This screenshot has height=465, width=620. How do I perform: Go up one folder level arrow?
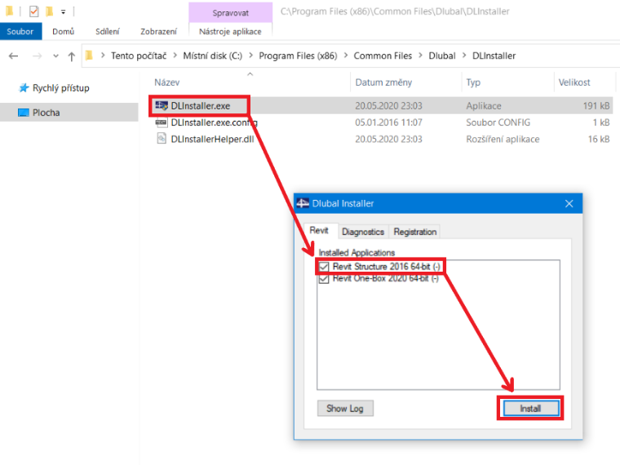coord(71,56)
